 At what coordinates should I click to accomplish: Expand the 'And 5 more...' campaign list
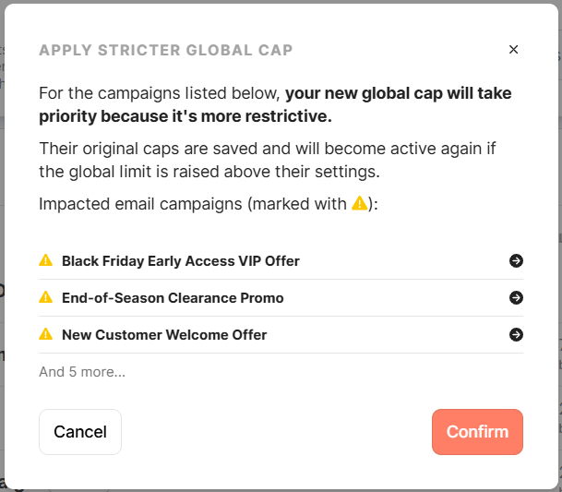click(x=82, y=372)
